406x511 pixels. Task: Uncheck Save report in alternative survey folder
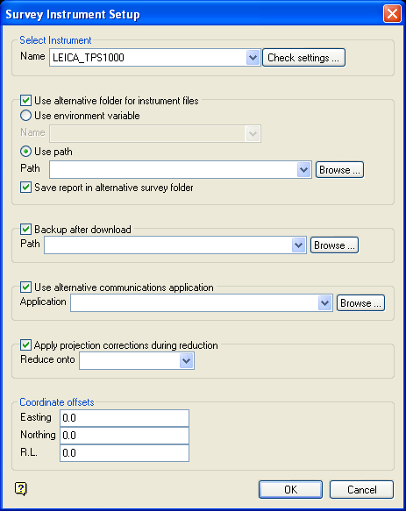[25, 188]
